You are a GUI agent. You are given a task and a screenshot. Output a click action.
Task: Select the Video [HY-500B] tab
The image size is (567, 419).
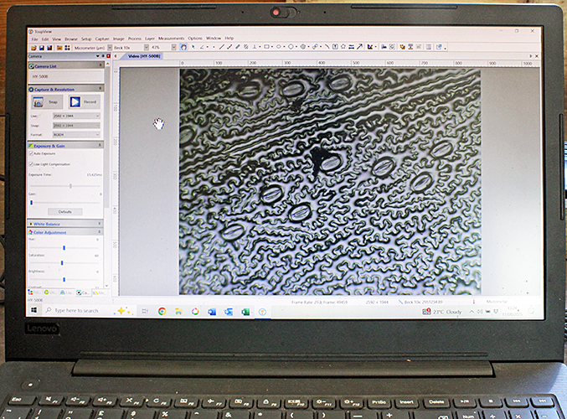pos(144,56)
